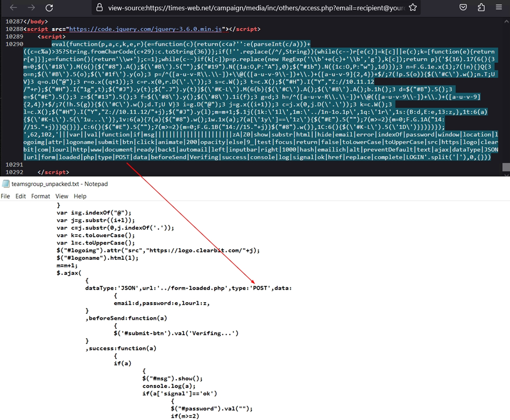Click the '$("#msg").show();' line

pyautogui.click(x=173, y=378)
